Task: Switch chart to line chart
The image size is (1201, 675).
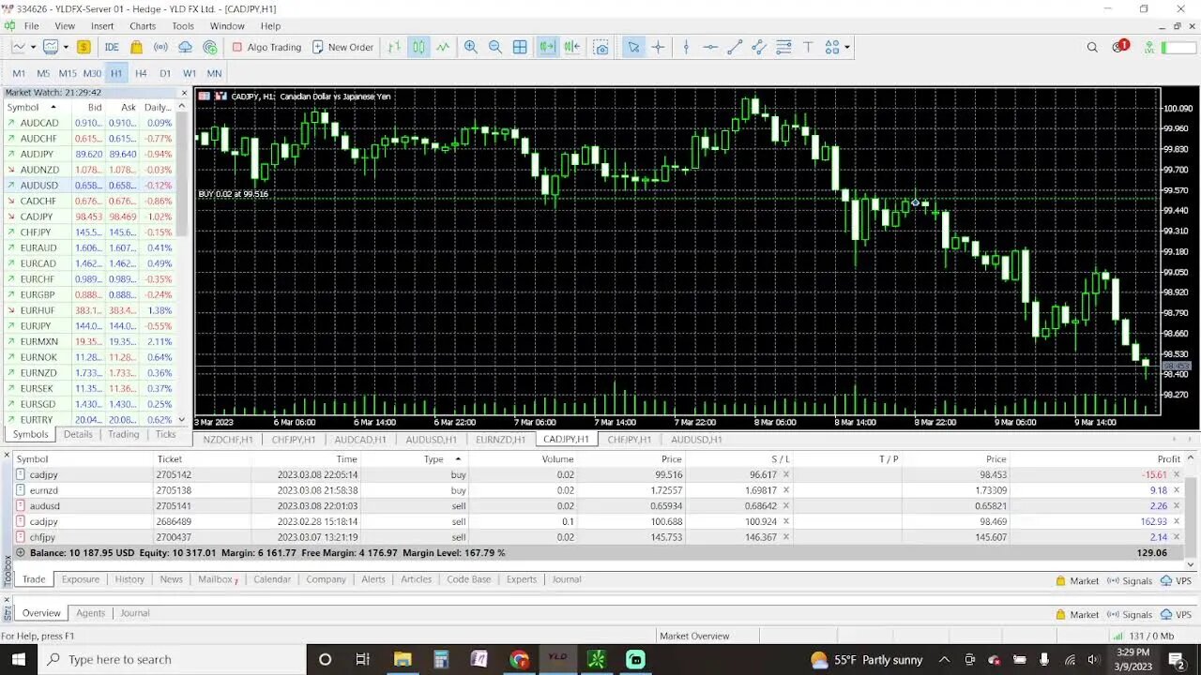Action: pos(443,47)
